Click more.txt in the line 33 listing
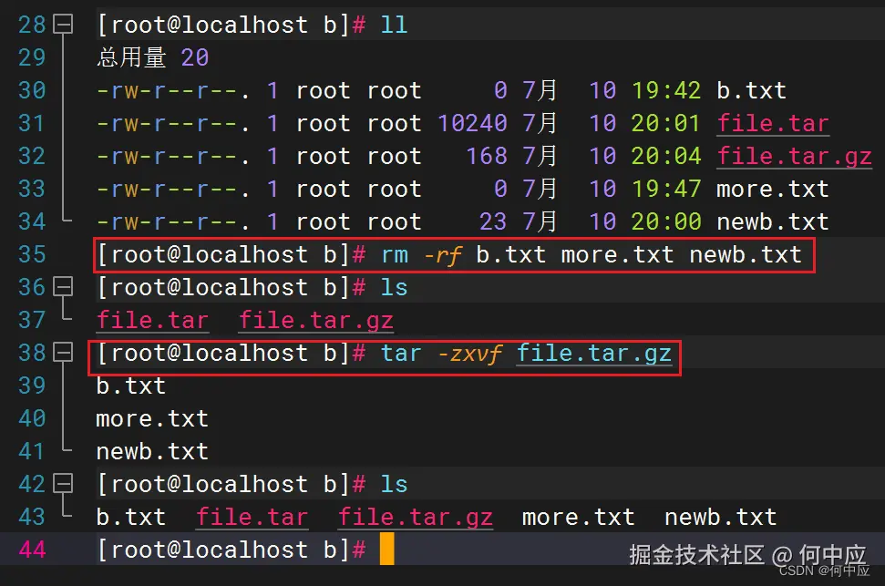The image size is (885, 586). tap(773, 189)
